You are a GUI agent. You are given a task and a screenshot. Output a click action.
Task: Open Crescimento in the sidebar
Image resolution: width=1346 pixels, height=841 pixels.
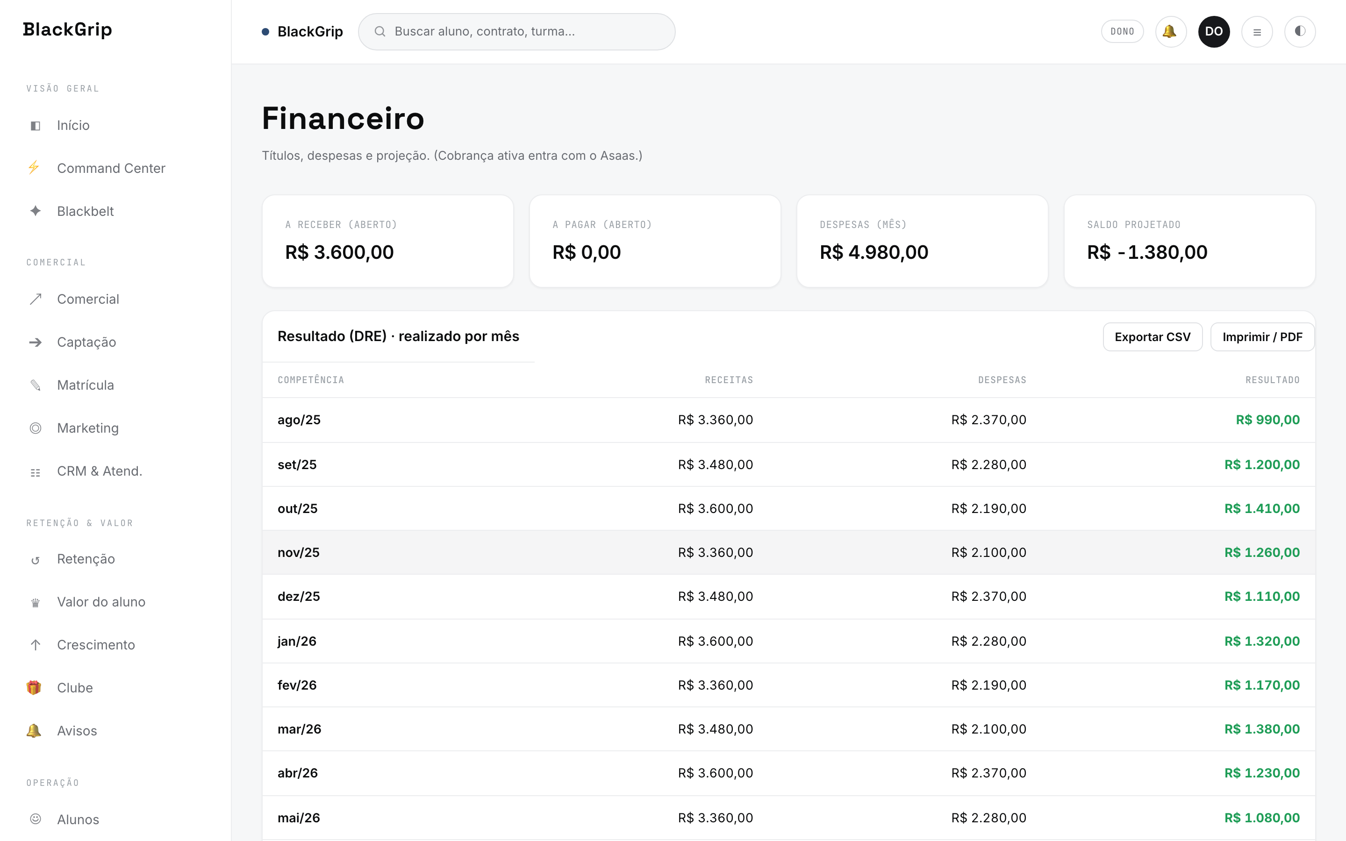116,645
